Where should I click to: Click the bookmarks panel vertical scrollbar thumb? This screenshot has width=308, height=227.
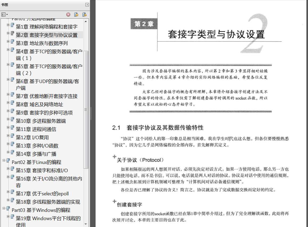(x=86, y=110)
